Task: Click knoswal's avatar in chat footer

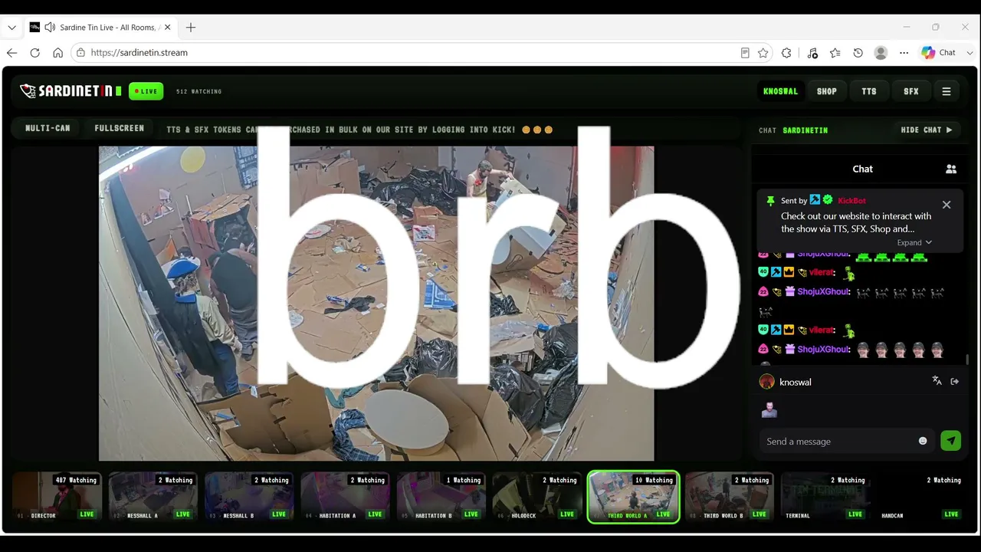Action: 766,382
